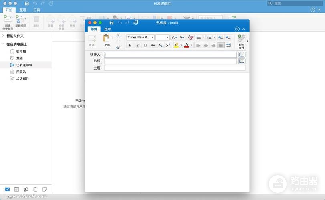
Task: Apply a numbered list
Action: pos(209,38)
